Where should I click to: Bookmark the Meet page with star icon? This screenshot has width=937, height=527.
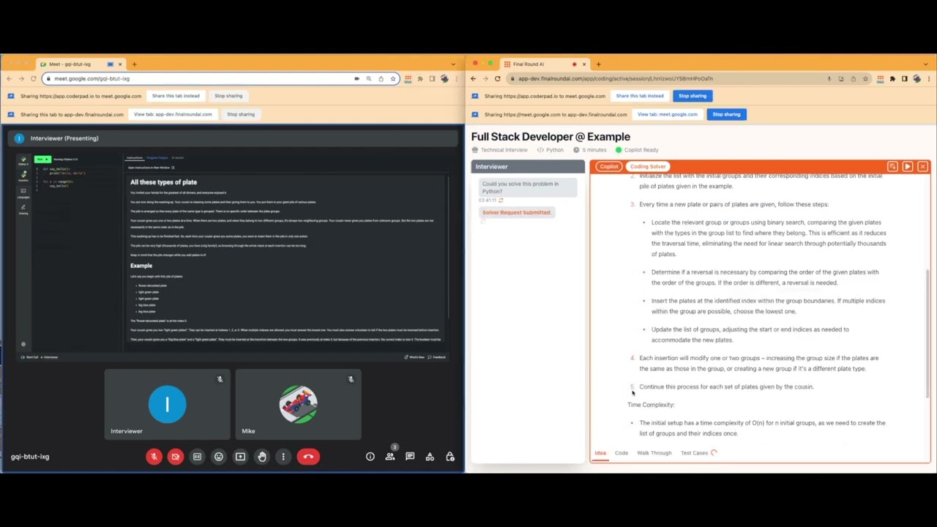[x=393, y=78]
